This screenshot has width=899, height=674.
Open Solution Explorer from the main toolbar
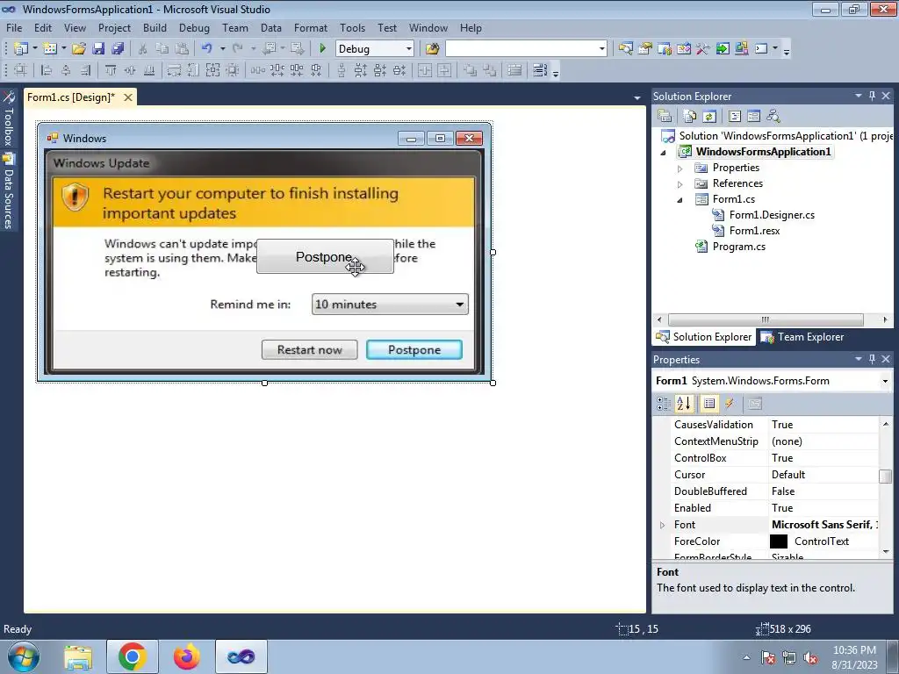[625, 49]
